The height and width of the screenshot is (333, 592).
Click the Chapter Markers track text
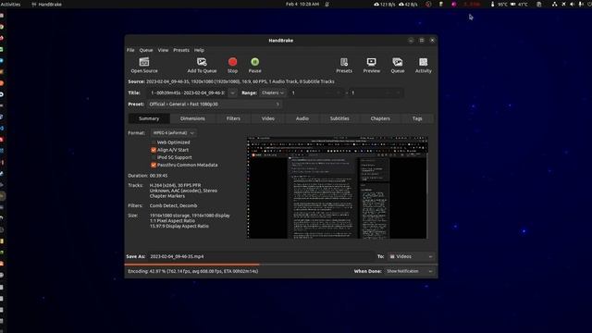point(167,196)
